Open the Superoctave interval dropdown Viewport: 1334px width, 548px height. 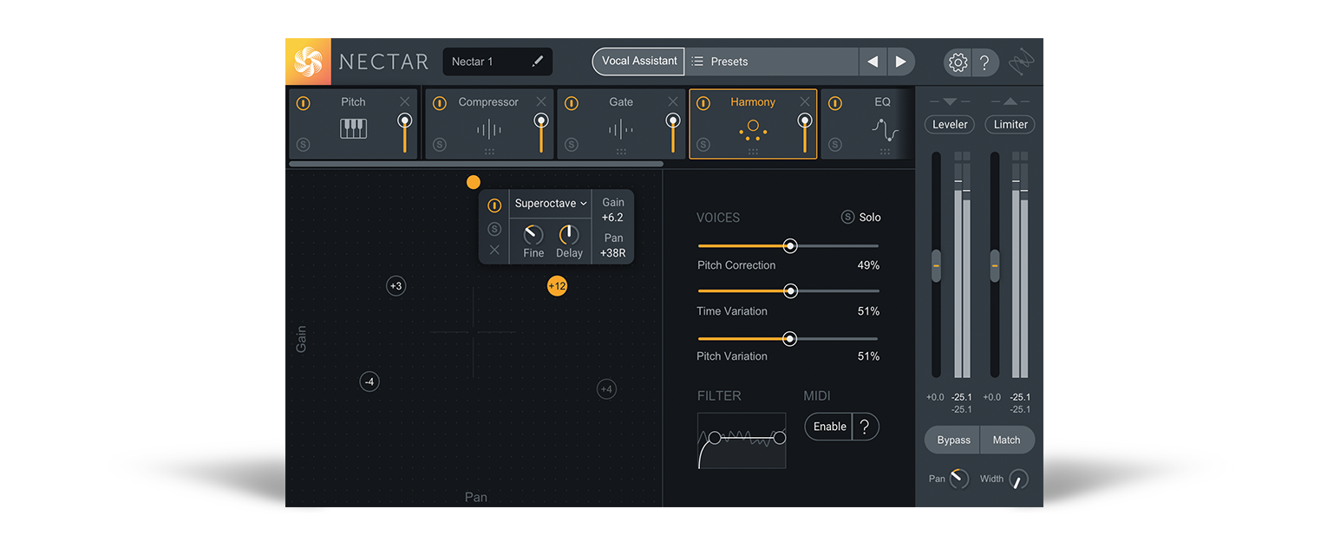[550, 204]
